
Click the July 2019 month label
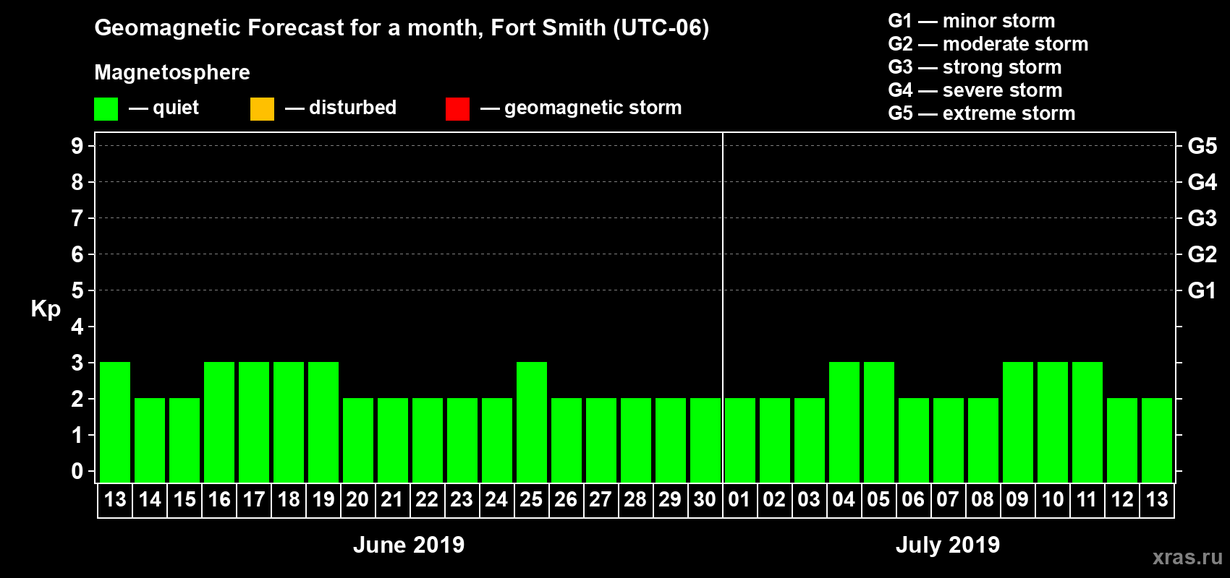click(x=948, y=545)
